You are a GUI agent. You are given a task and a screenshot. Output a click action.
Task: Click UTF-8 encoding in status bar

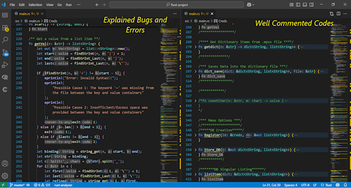306,185
